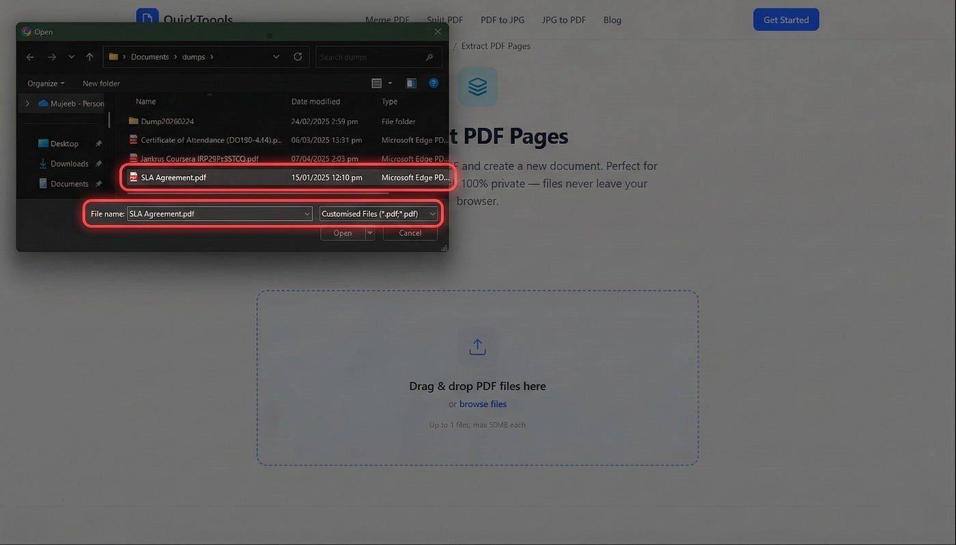Open dialog Help icon

click(434, 83)
